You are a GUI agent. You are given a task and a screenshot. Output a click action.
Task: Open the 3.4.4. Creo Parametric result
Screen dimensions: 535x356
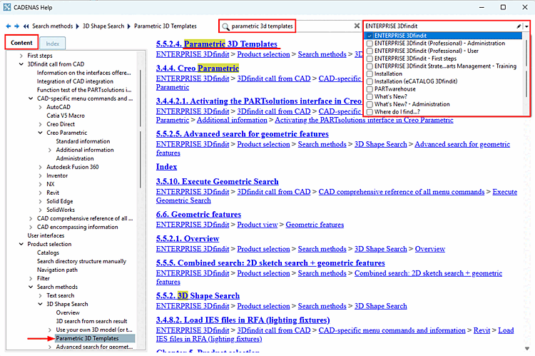click(x=198, y=68)
